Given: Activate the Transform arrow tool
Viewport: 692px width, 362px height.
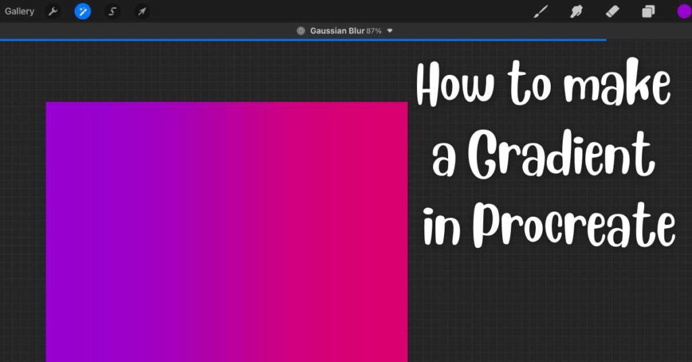Looking at the screenshot, I should (142, 11).
